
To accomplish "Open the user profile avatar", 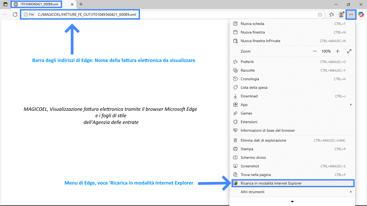I will [x=341, y=14].
